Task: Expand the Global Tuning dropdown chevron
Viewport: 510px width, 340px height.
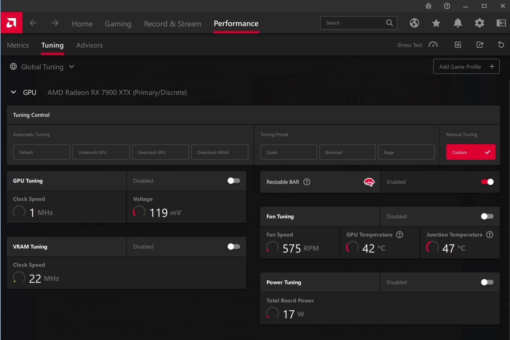Action: coord(72,67)
